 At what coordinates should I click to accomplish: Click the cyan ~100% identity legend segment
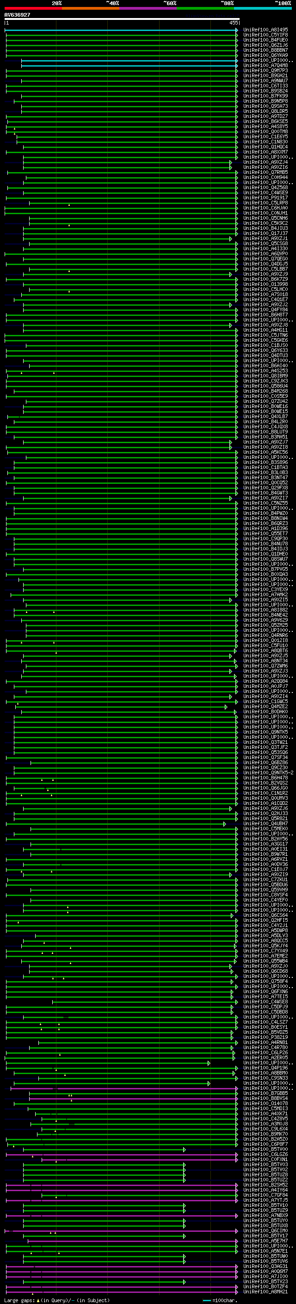click(263, 9)
